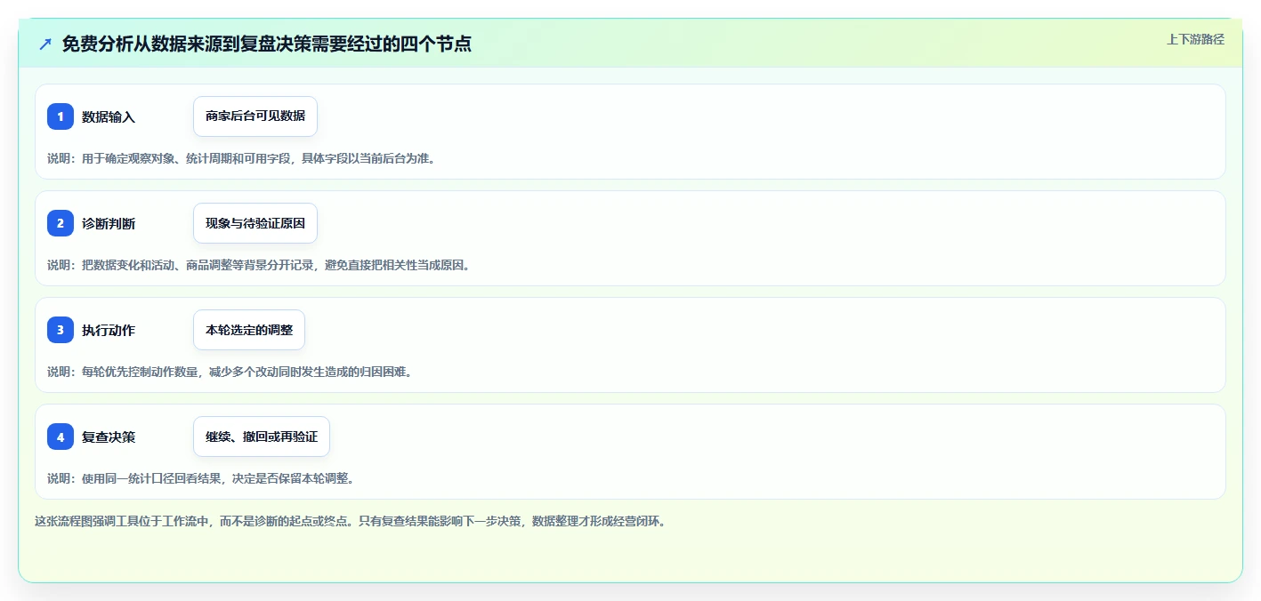The height and width of the screenshot is (601, 1261).
Task: Click the step 1 number badge
Action: 61,116
